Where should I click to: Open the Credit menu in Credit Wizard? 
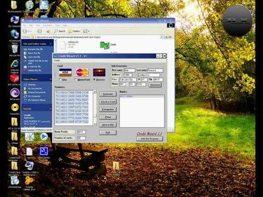pyautogui.click(x=56, y=60)
